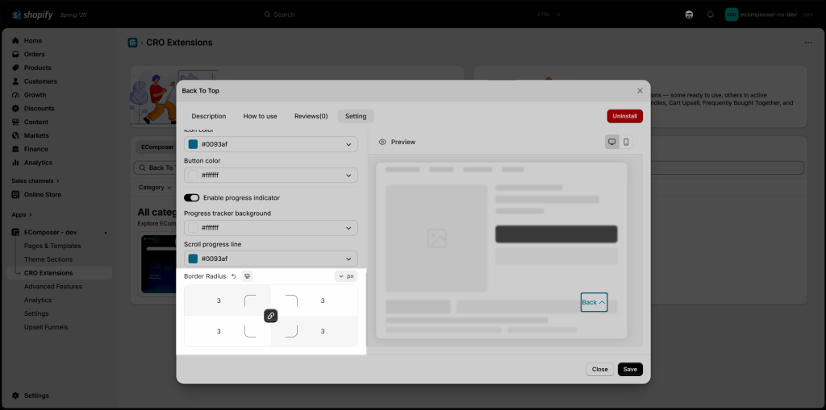Expand the Scroll progress line dropdown
This screenshot has width=826, height=410.
click(271, 259)
